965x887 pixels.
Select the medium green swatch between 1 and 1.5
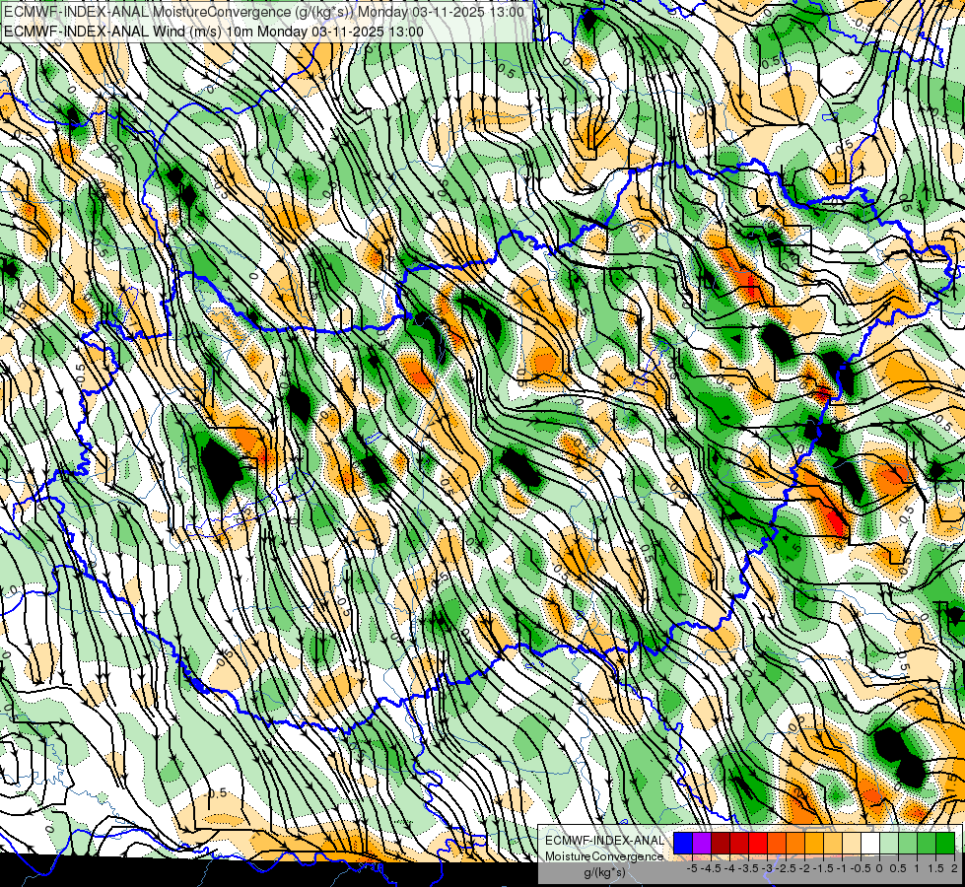tap(927, 844)
